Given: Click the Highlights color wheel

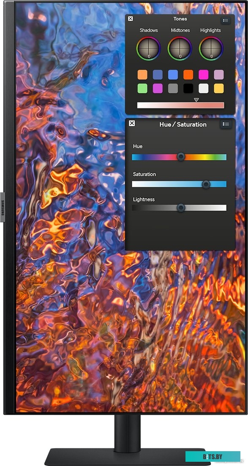Looking at the screenshot, I should click(211, 48).
